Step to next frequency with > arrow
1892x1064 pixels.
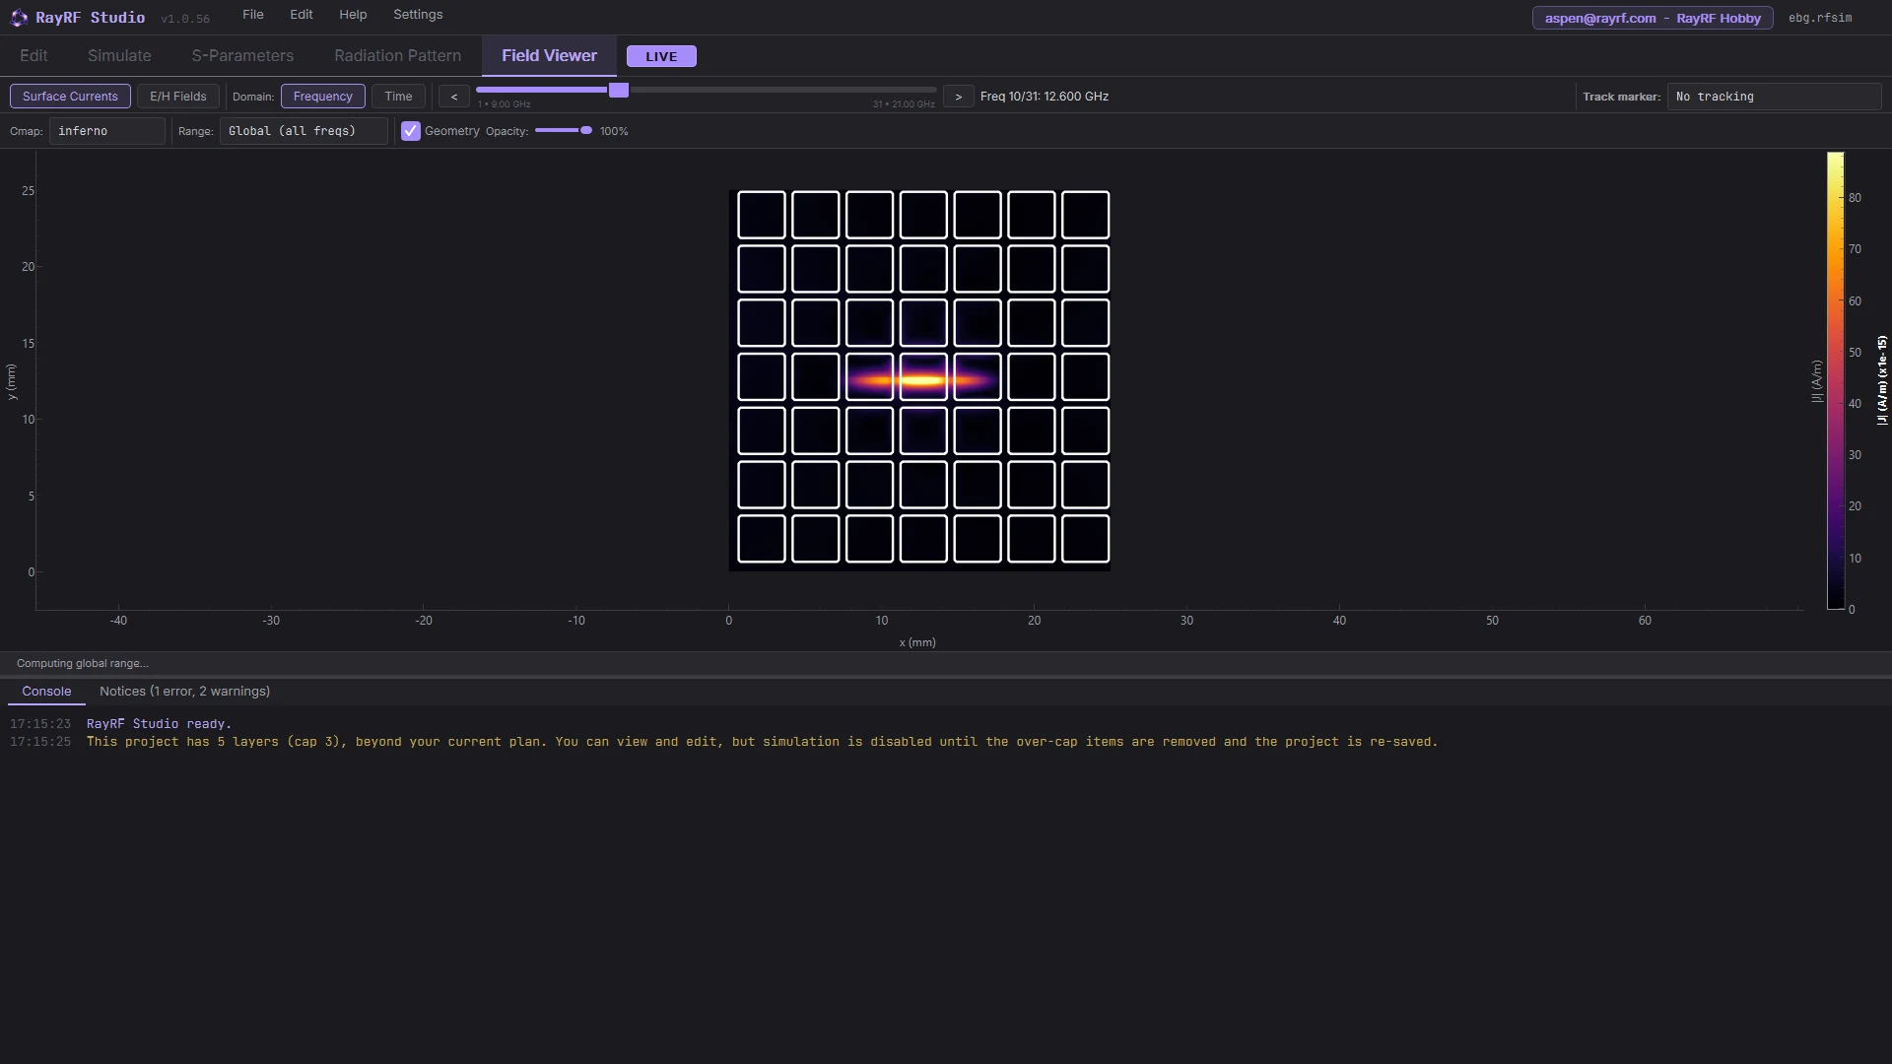point(958,97)
